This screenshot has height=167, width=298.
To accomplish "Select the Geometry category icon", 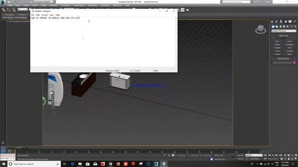I will (x=273, y=26).
